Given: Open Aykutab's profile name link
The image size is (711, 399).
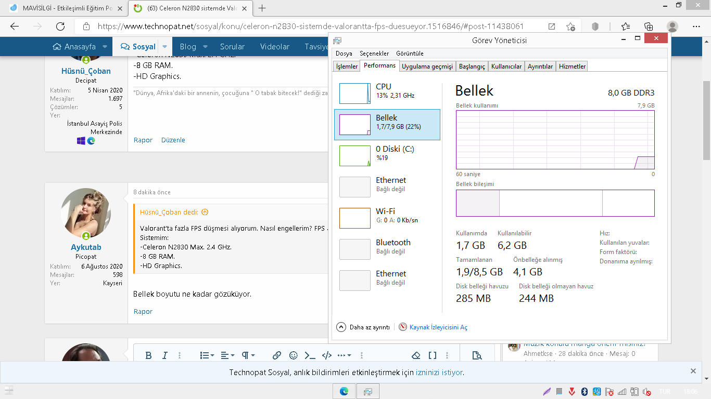Looking at the screenshot, I should coord(86,247).
